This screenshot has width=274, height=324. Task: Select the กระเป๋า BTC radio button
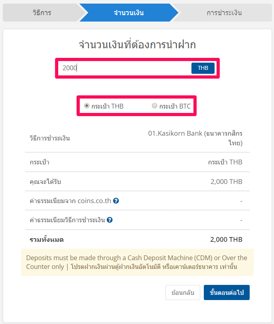tap(154, 106)
